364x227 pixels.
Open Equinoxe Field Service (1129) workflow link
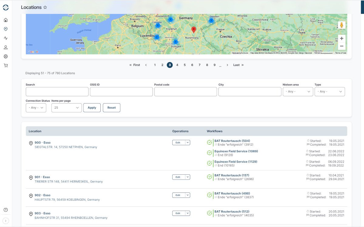coord(236,162)
